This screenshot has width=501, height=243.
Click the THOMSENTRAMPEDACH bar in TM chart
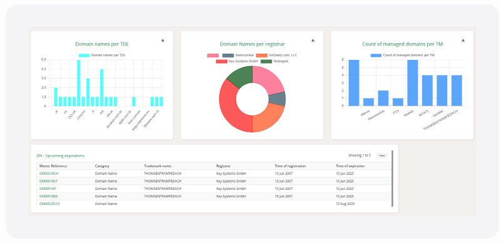click(x=457, y=91)
